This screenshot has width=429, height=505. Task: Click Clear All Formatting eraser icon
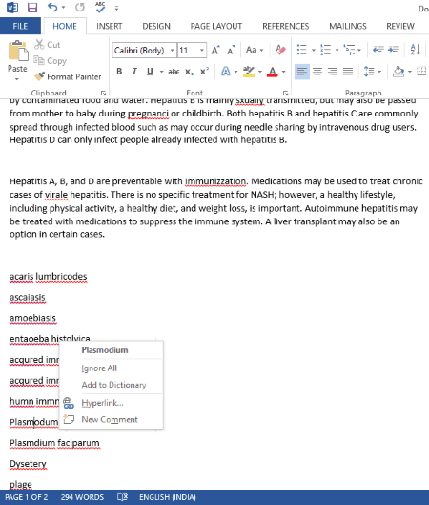tap(280, 50)
